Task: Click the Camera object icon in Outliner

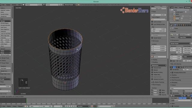Action: tap(174, 16)
